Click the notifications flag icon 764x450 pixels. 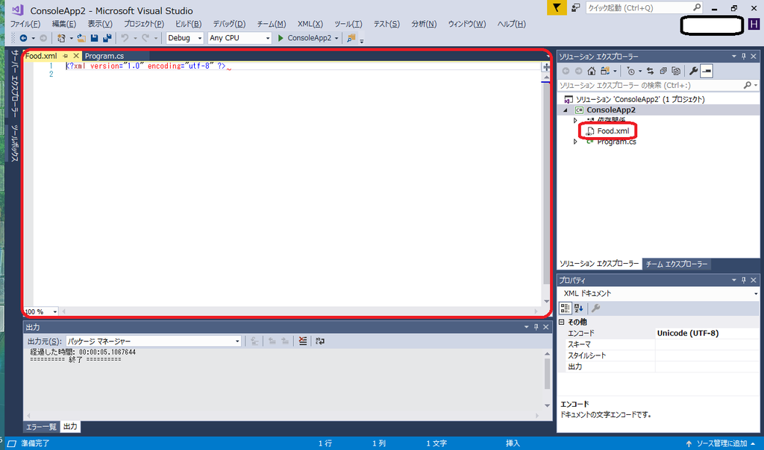tap(557, 7)
